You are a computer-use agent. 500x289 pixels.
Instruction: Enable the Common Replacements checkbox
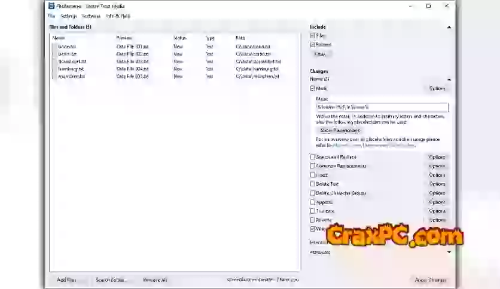[312, 166]
